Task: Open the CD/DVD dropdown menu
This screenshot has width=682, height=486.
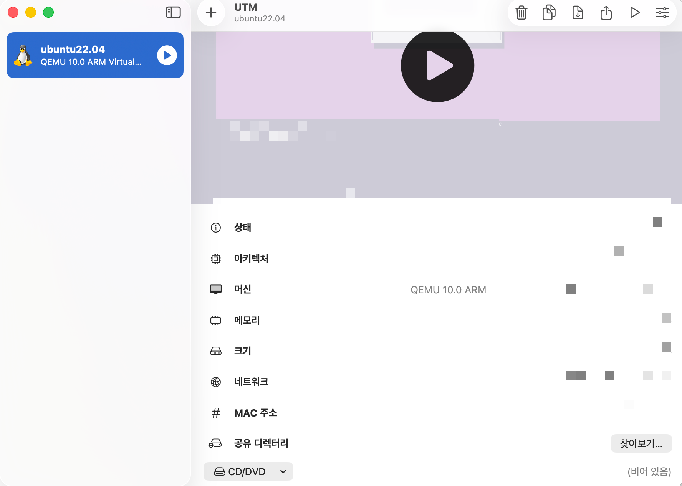Action: pos(248,471)
